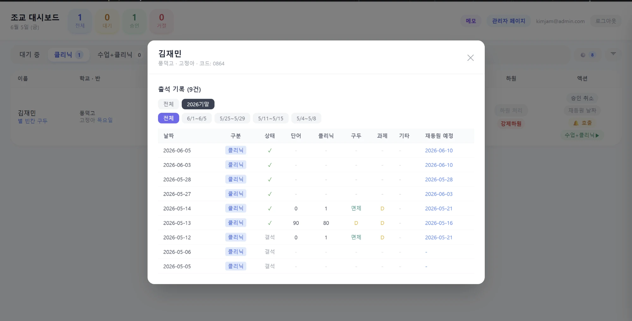Image resolution: width=632 pixels, height=321 pixels.
Task: Show all weeks with purple 전체 chip
Action: (168, 118)
